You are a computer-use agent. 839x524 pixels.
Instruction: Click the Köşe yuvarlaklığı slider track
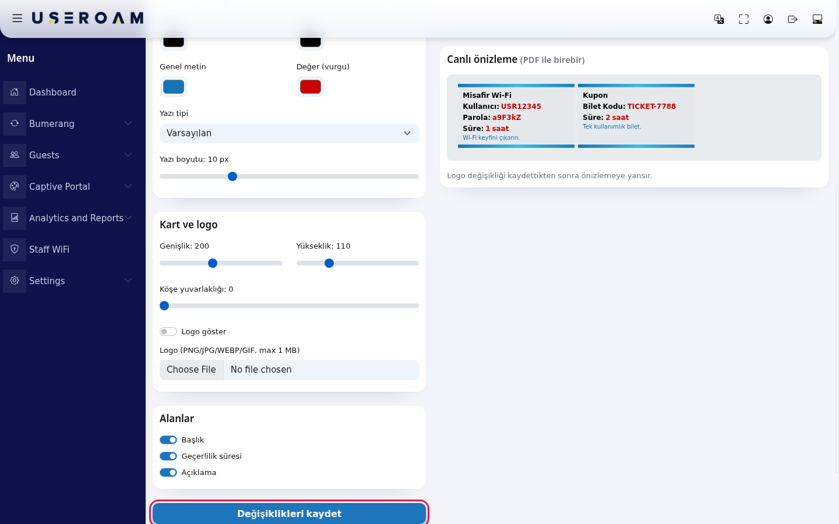click(x=289, y=306)
